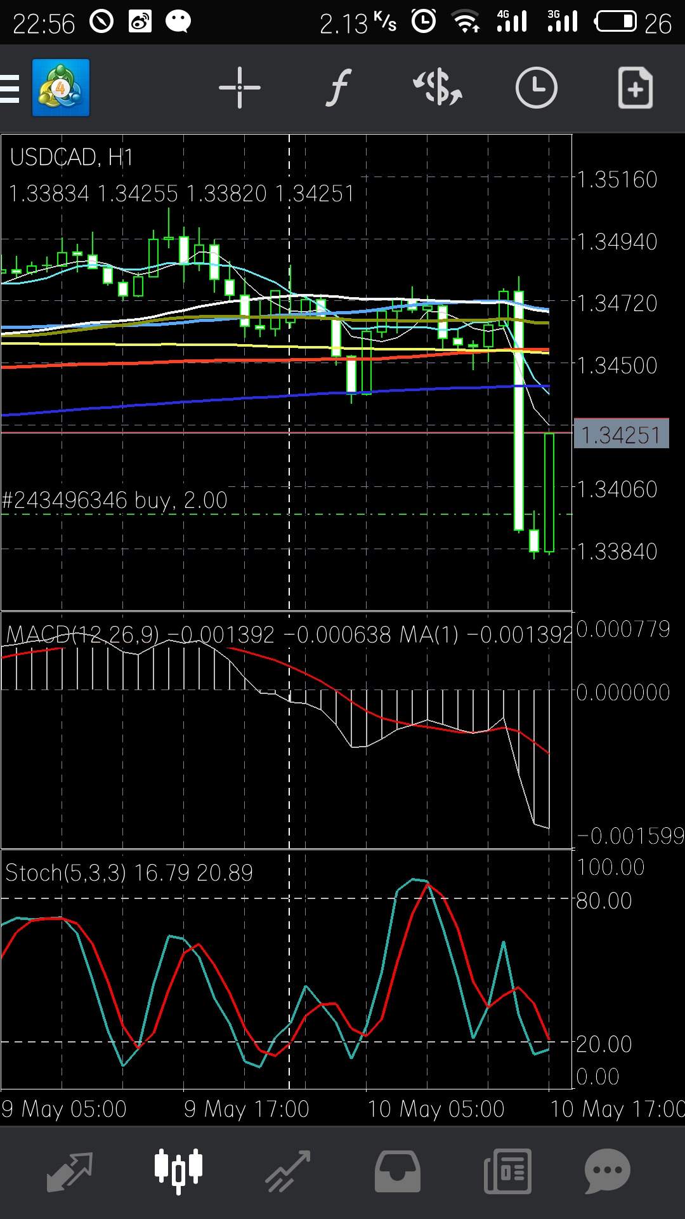Tap the WeChat notification icon
Image resolution: width=685 pixels, height=1219 pixels.
pos(178,22)
